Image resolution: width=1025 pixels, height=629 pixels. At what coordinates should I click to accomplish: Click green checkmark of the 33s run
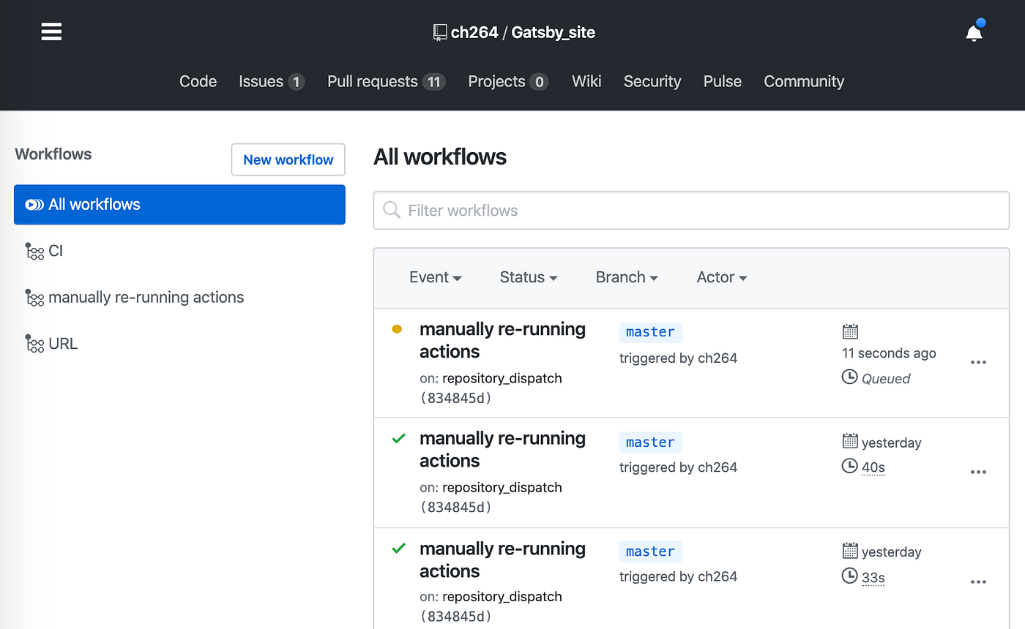pyautogui.click(x=398, y=548)
